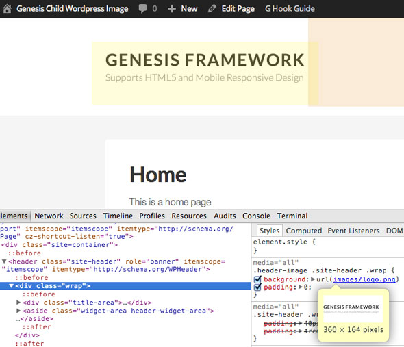The width and height of the screenshot is (404, 347).
Task: Click the 'This is a home page' text
Action: point(170,202)
